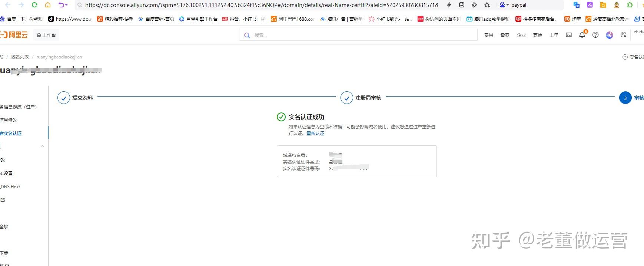The image size is (644, 266).
Task: Collapse the sidebar group with the up chevron
Action: (x=42, y=146)
